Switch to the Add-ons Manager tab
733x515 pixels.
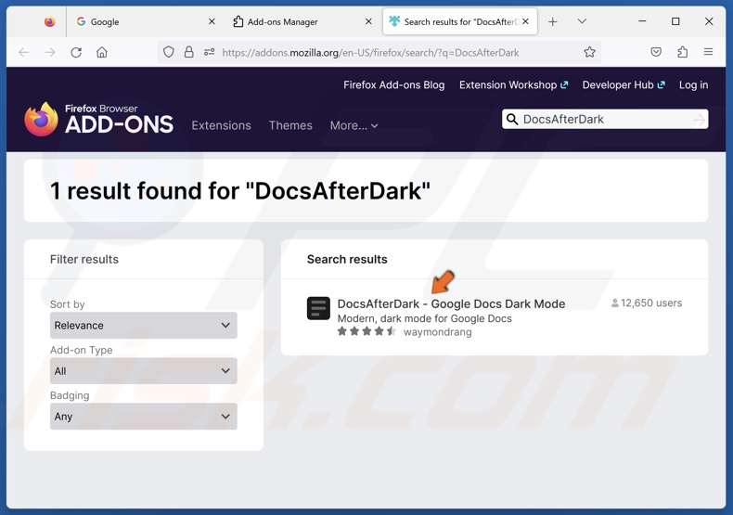302,21
